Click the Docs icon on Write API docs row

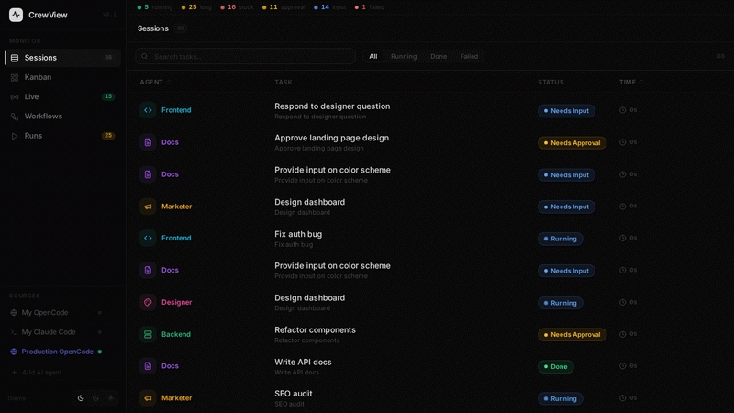(148, 366)
